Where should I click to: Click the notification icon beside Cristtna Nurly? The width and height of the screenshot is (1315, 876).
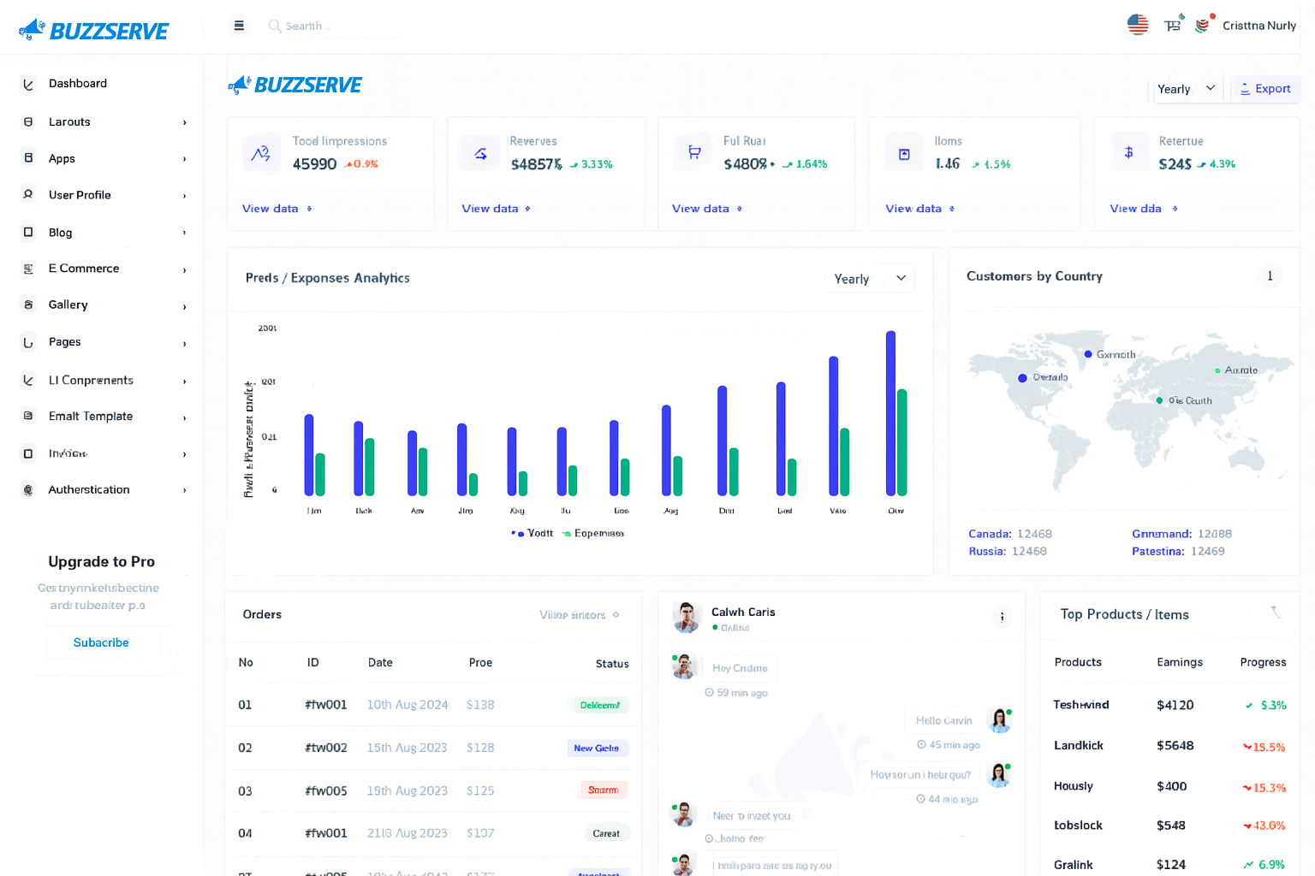point(1203,25)
